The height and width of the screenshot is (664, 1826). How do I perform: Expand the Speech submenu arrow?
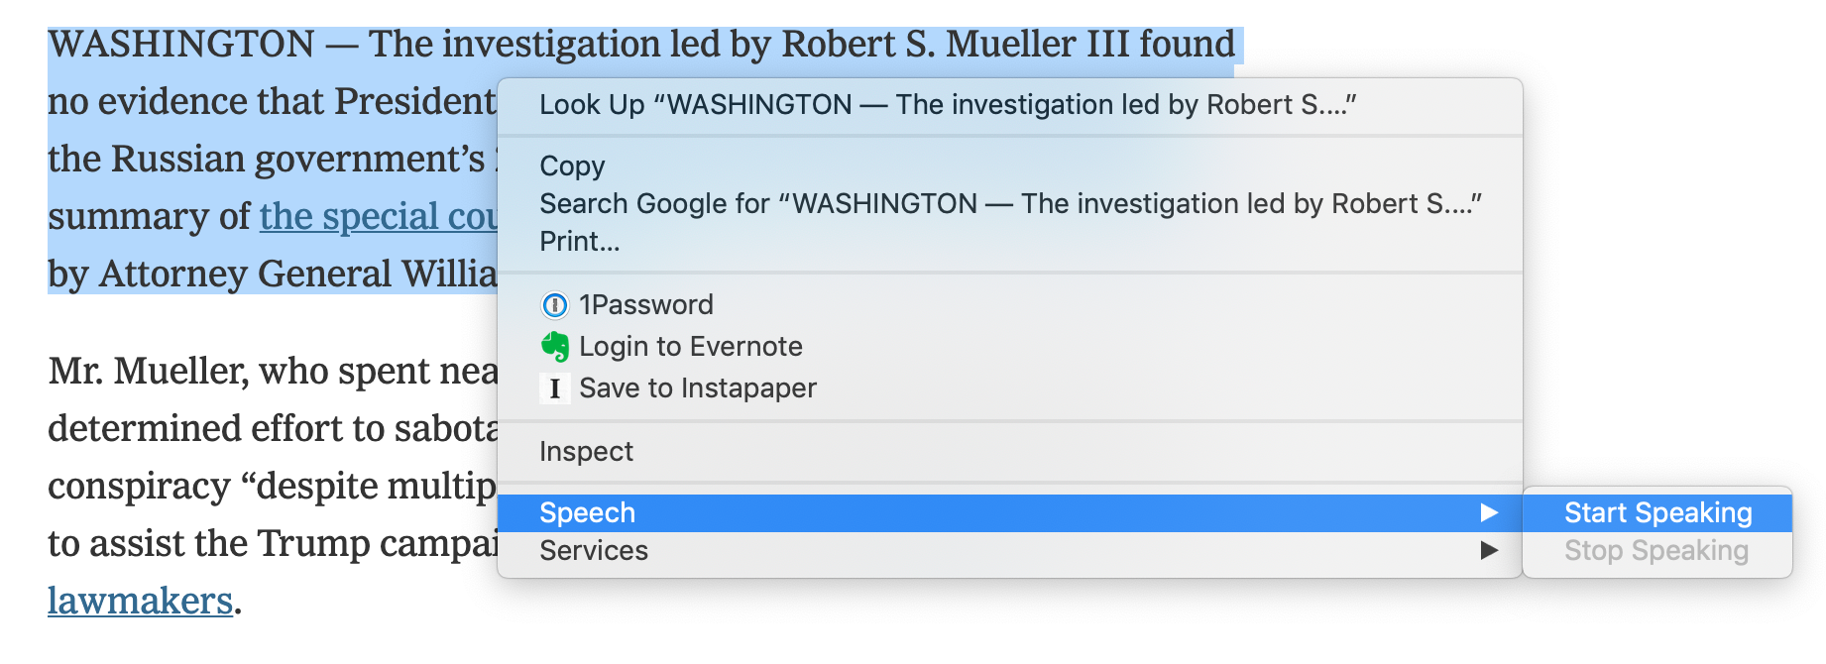coord(1488,512)
